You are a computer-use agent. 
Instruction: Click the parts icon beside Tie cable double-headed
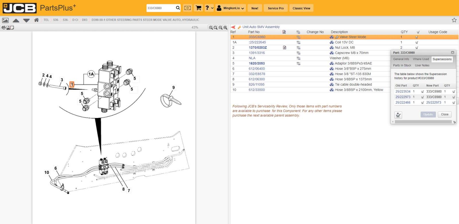(x=332, y=85)
